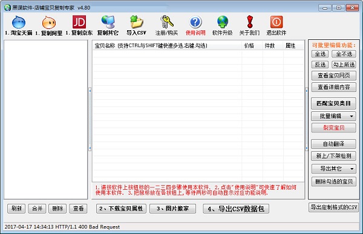The width and height of the screenshot is (363, 234).
Task: Click the 2、下载宝贝属性 button
Action: point(121,209)
